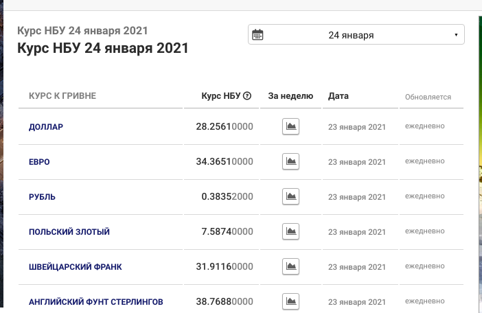Screen dimensions: 482x313
Task: Open weekly chart for Доллар
Action: point(290,126)
